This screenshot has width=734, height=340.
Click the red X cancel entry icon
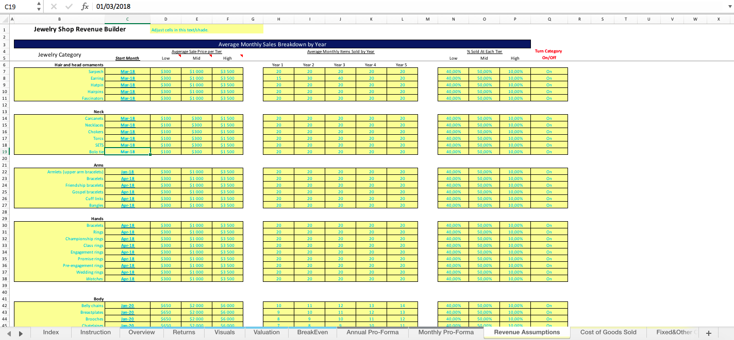click(x=54, y=7)
